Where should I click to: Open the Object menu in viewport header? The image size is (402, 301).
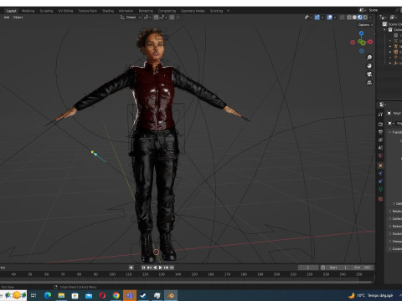click(x=18, y=18)
